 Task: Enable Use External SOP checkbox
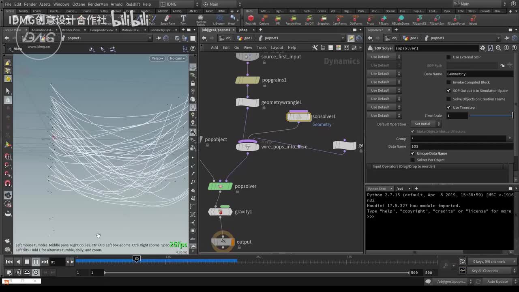(x=448, y=57)
